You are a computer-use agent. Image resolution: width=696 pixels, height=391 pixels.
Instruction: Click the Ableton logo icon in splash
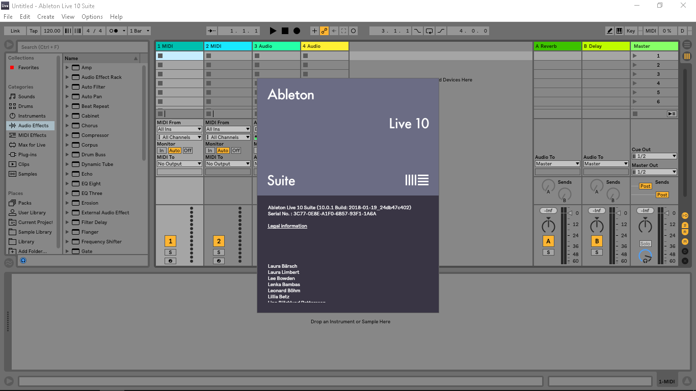pos(417,180)
